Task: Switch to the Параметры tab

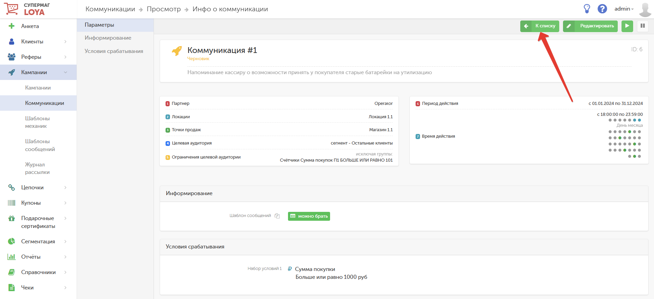Action: click(115, 25)
